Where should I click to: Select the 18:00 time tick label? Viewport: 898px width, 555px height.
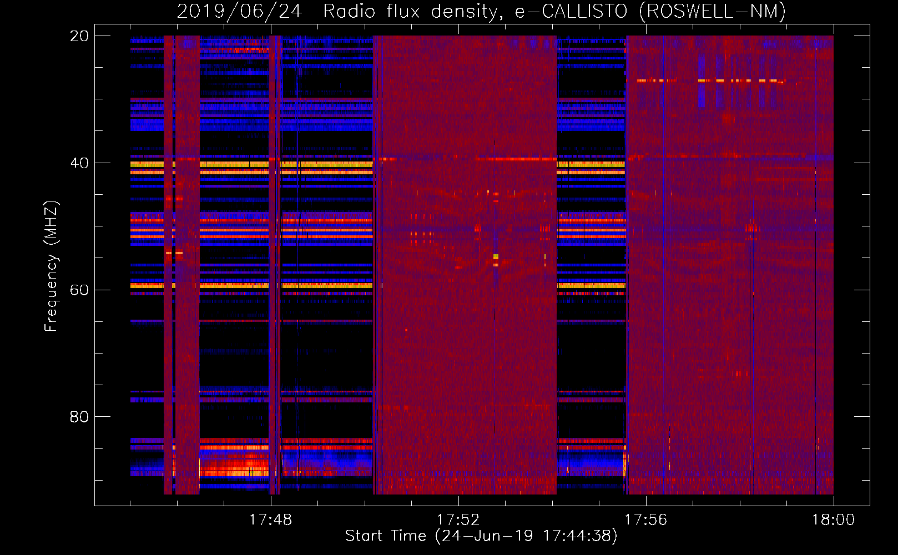[x=833, y=520]
